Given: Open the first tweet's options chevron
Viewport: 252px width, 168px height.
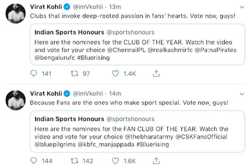Looking at the screenshot, I should [242, 7].
